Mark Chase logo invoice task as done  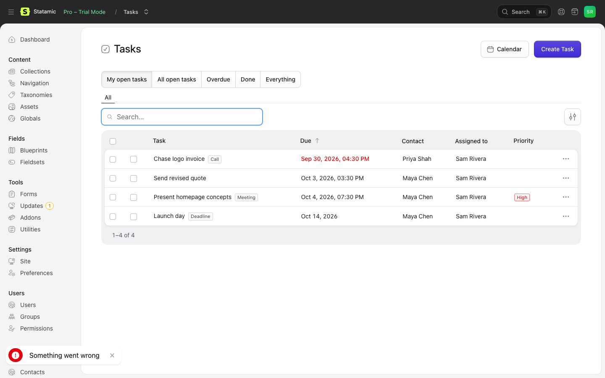134,159
